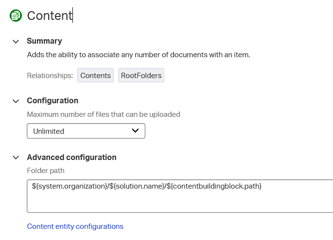Open the Content entity configurations link
The width and height of the screenshot is (333, 240).
(75, 226)
